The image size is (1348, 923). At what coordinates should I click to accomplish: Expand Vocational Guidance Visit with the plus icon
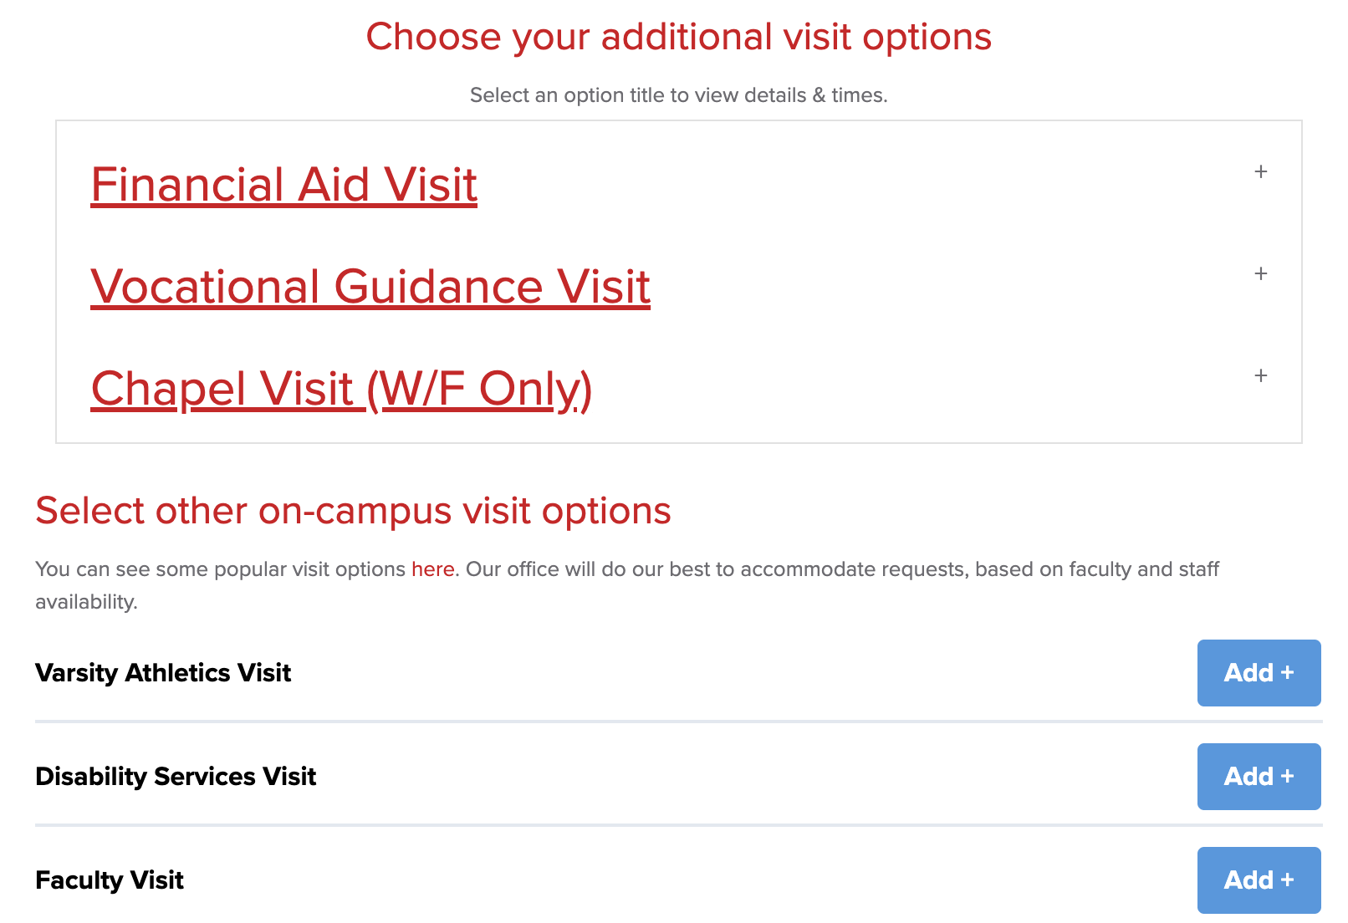1261,273
